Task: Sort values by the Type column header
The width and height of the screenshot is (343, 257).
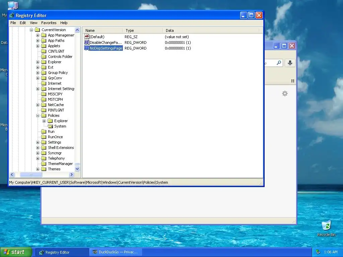Action: click(142, 30)
